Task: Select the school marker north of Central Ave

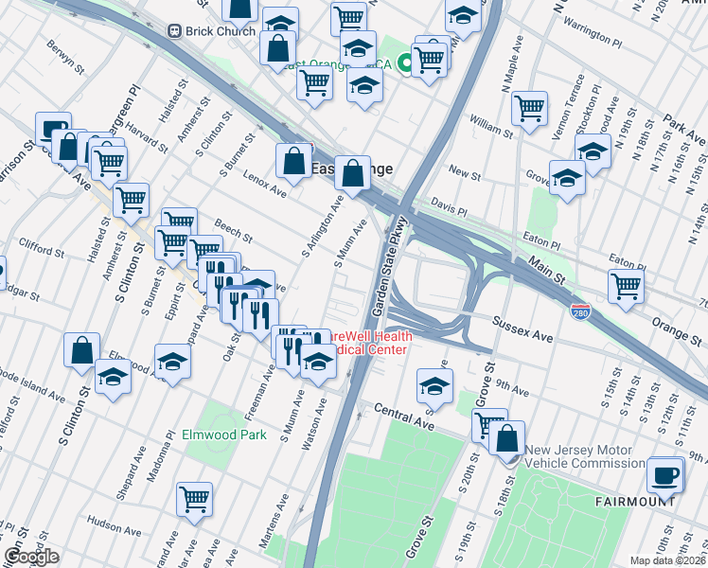Action: (434, 388)
